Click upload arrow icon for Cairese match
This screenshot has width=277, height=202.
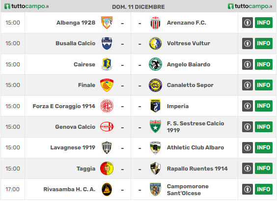pyautogui.click(x=248, y=64)
